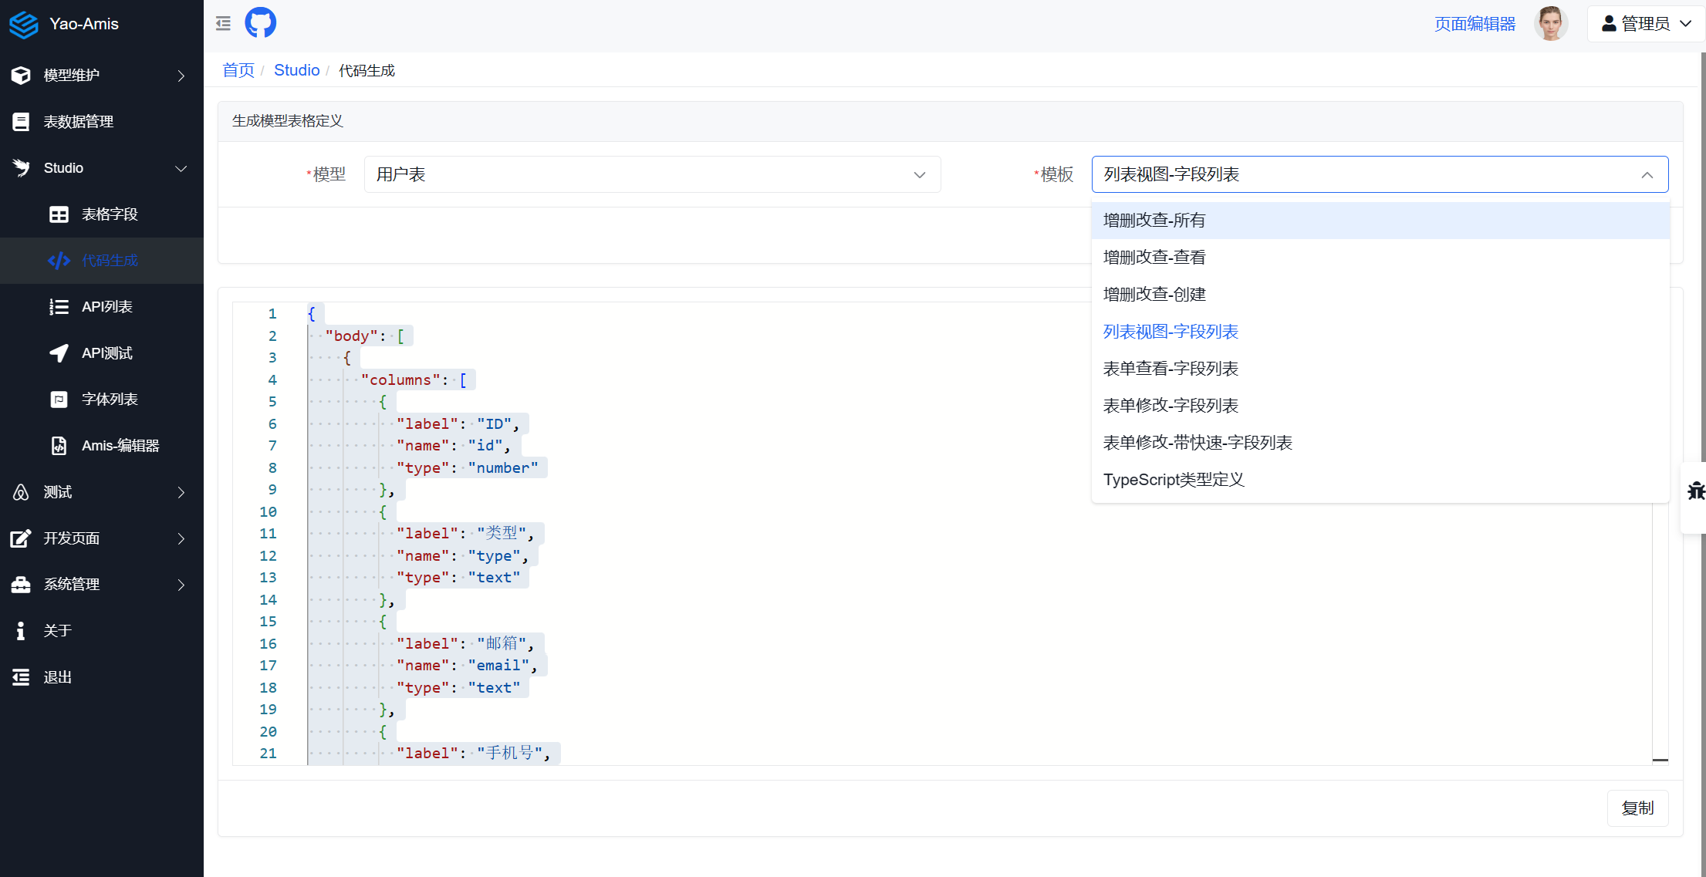Click the 复制 copy button

click(1637, 808)
